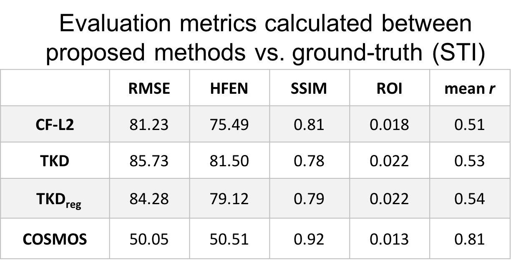Click the mean r column header
The height and width of the screenshot is (260, 511).
[470, 88]
